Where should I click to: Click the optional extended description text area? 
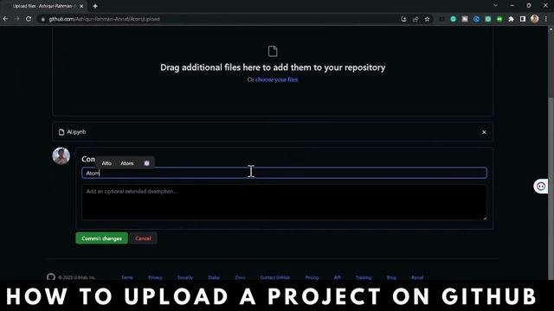click(x=285, y=202)
